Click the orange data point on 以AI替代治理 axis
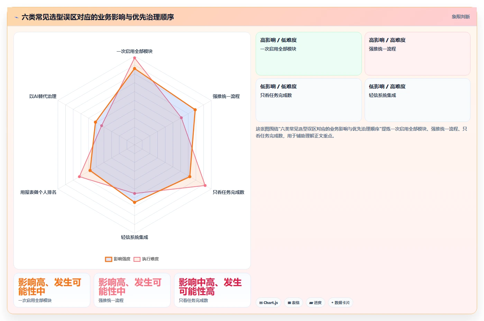Screen dimensions: 484x321 (x=95, y=122)
